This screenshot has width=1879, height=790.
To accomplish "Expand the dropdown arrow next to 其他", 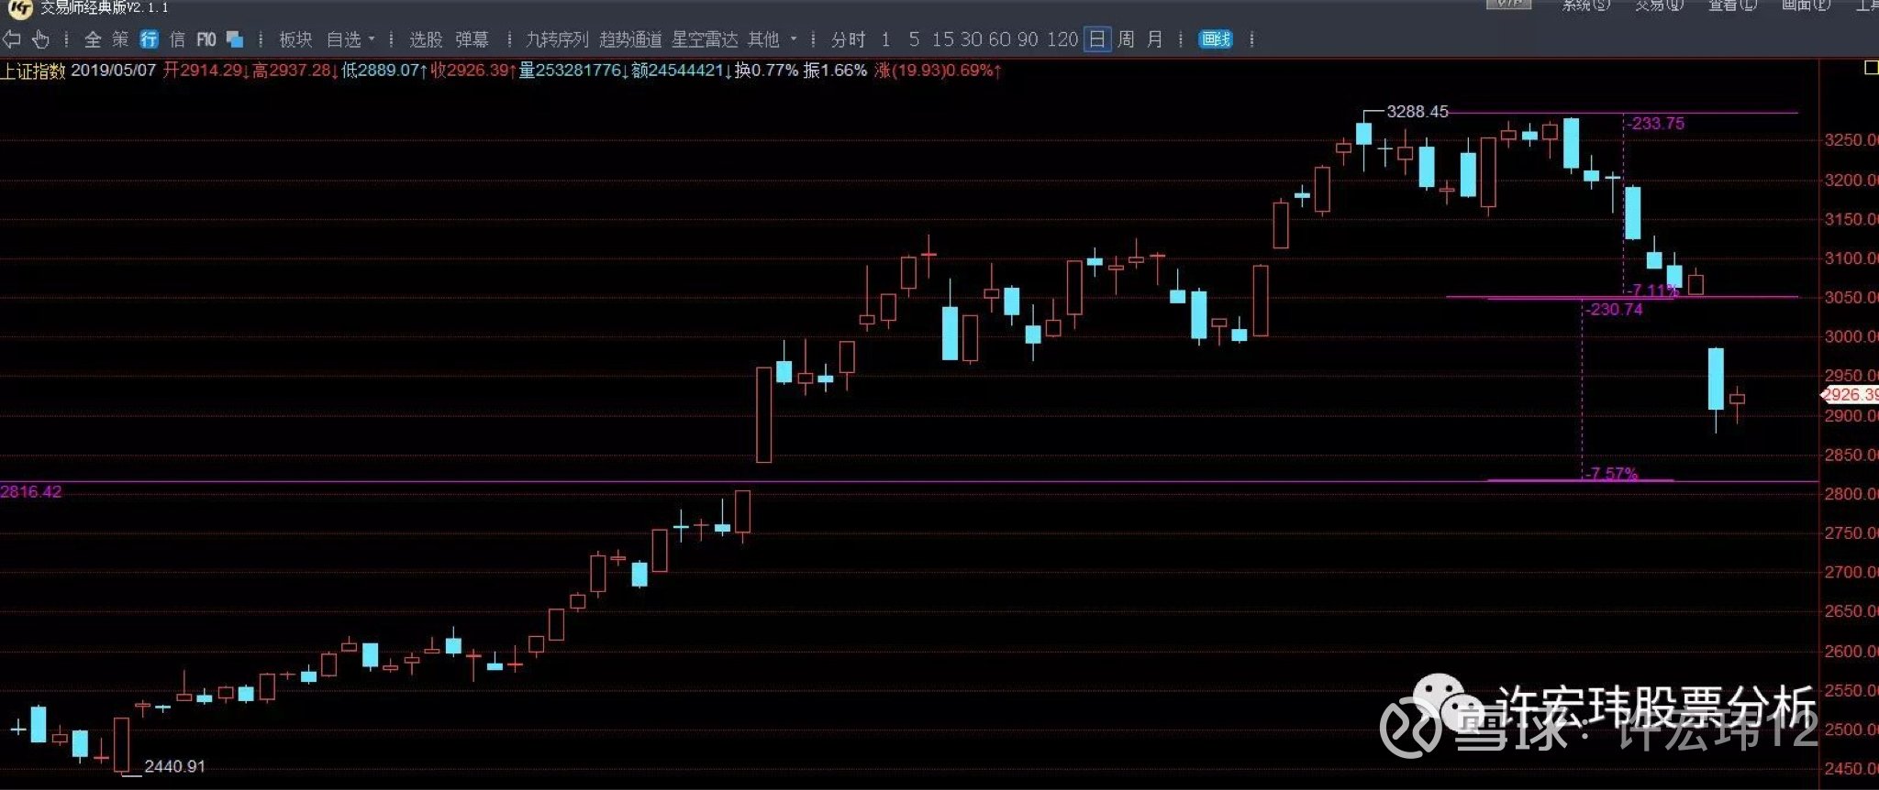I will [x=794, y=39].
